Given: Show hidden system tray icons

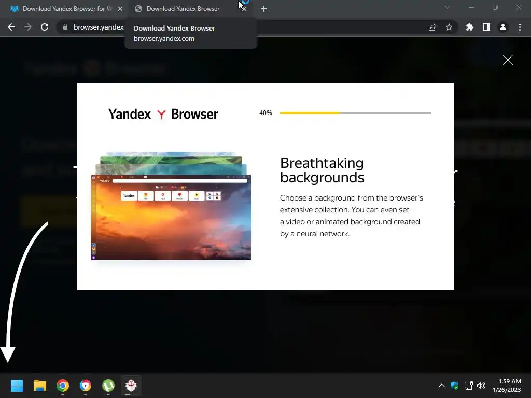Looking at the screenshot, I should click(x=442, y=386).
